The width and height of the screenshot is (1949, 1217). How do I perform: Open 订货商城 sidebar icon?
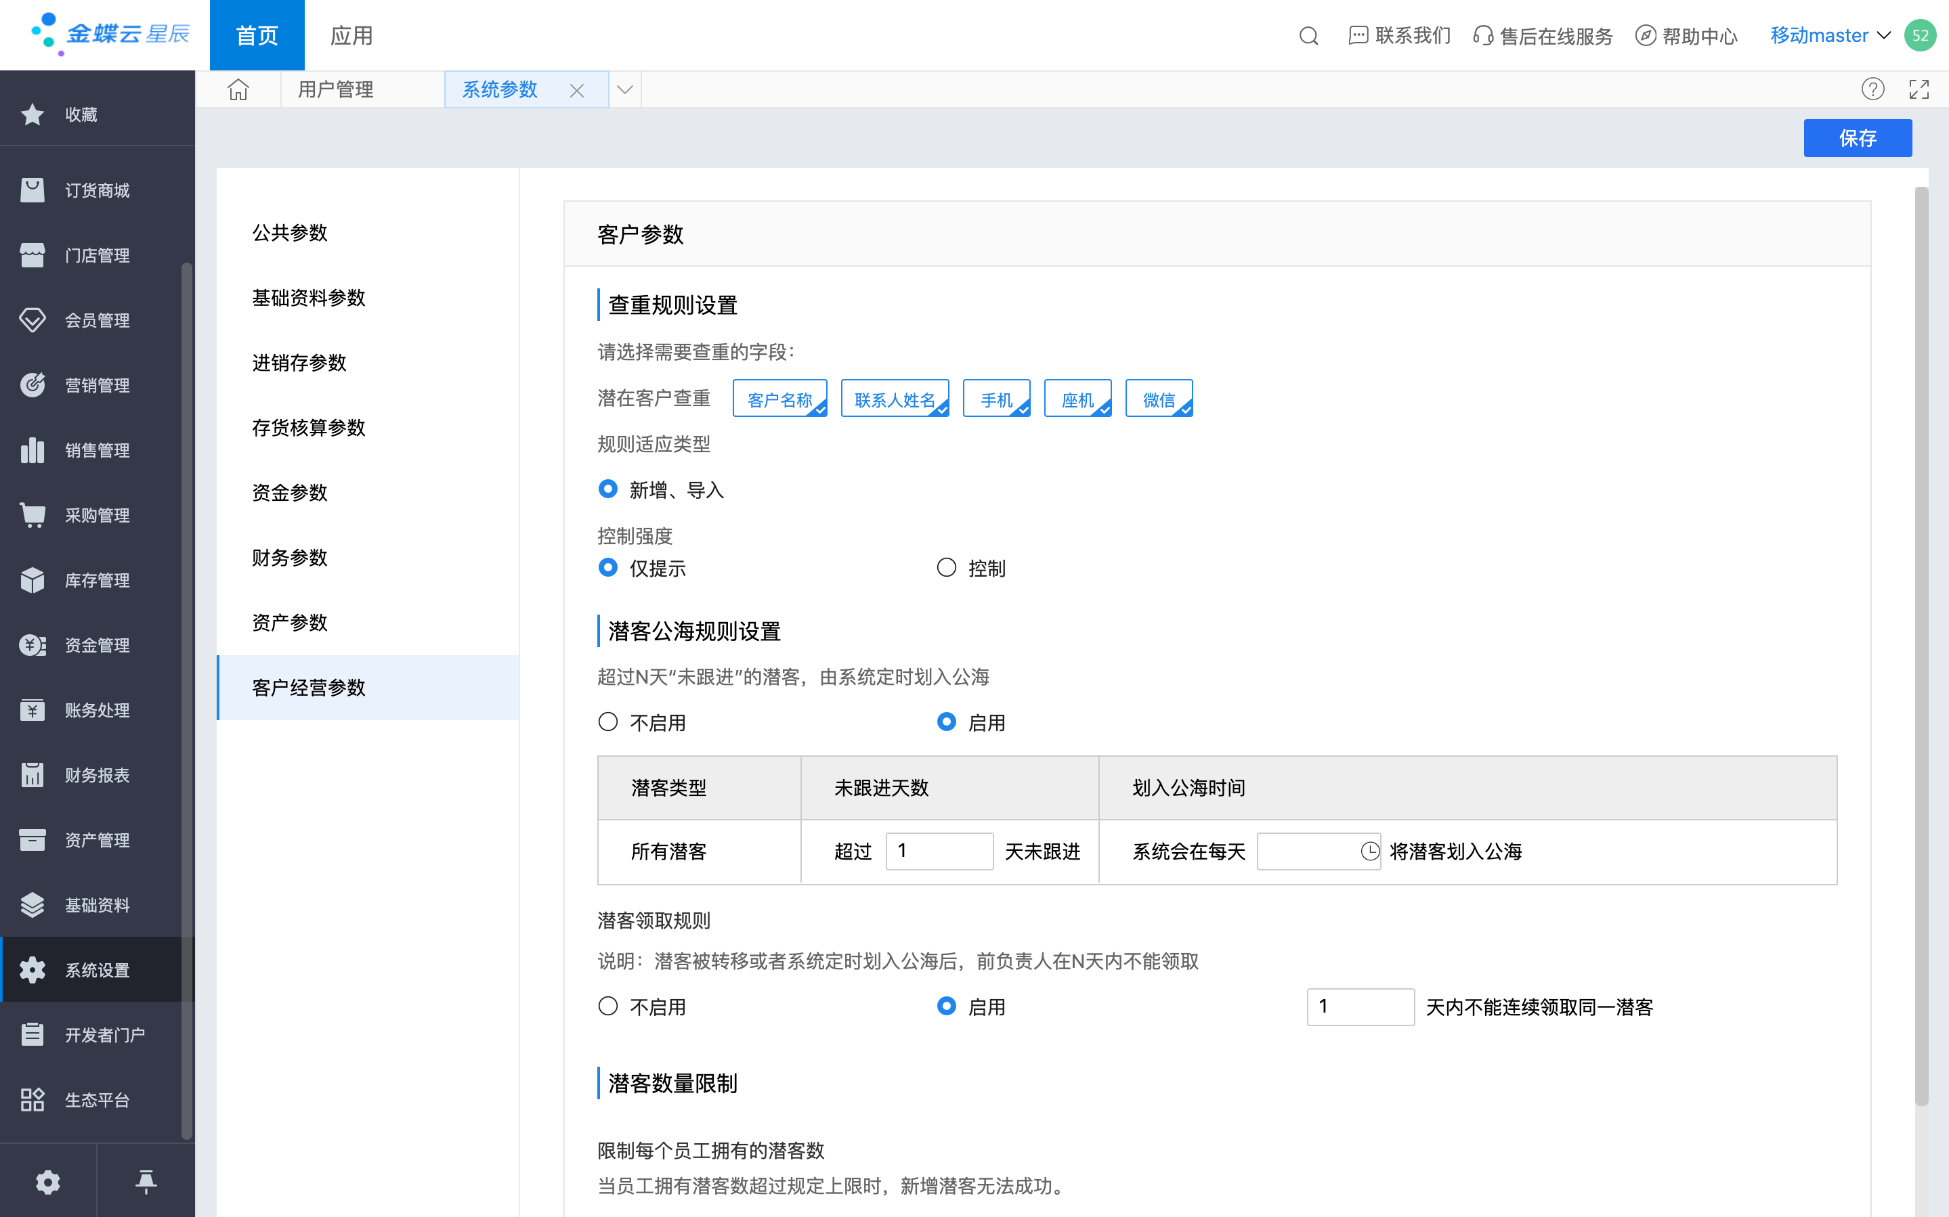pos(33,190)
